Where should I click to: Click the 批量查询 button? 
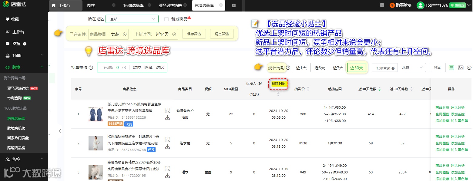[385, 68]
